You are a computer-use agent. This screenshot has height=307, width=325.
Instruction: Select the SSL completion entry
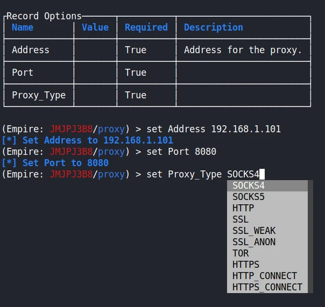point(240,219)
